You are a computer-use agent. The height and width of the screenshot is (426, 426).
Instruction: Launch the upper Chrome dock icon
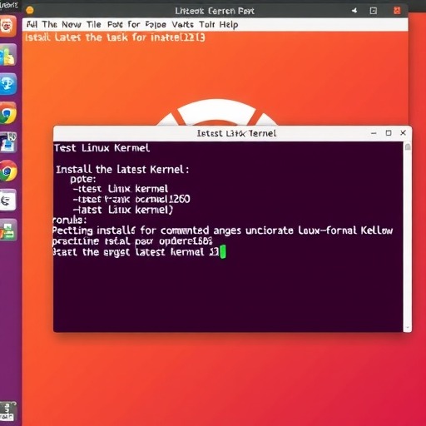pos(7,113)
